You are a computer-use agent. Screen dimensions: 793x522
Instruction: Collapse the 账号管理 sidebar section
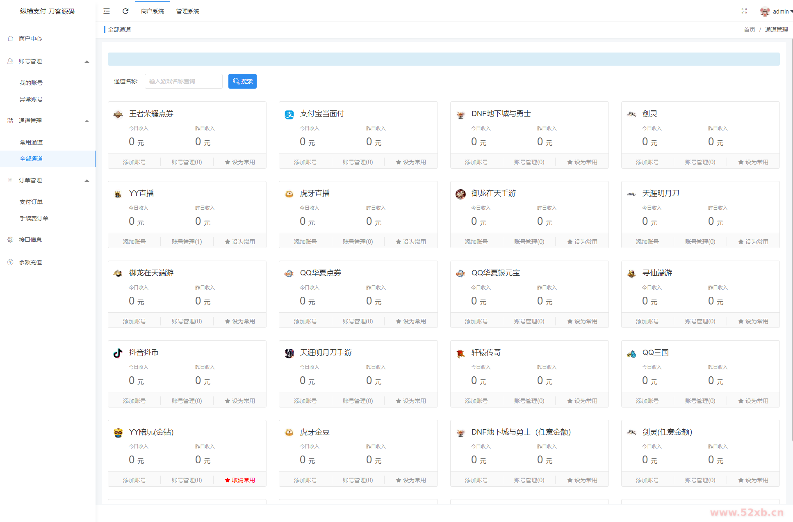[x=87, y=61]
